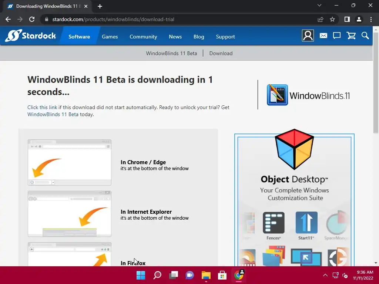Open the shopping cart icon
The height and width of the screenshot is (284, 379).
click(351, 36)
